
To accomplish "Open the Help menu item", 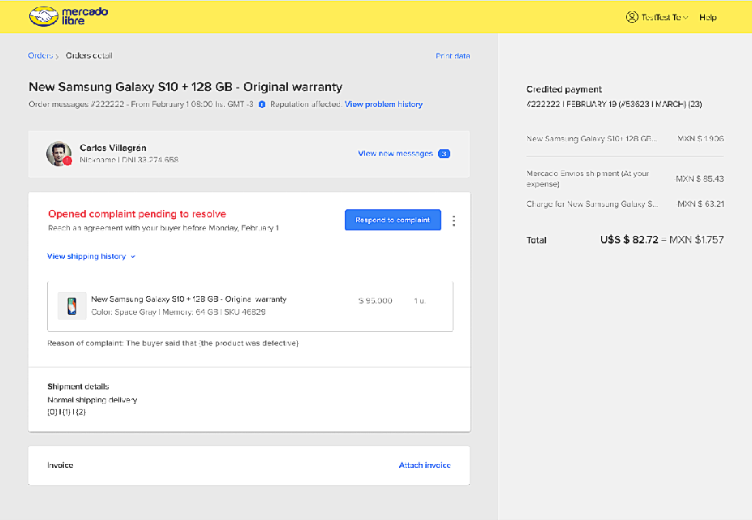I will tap(707, 17).
